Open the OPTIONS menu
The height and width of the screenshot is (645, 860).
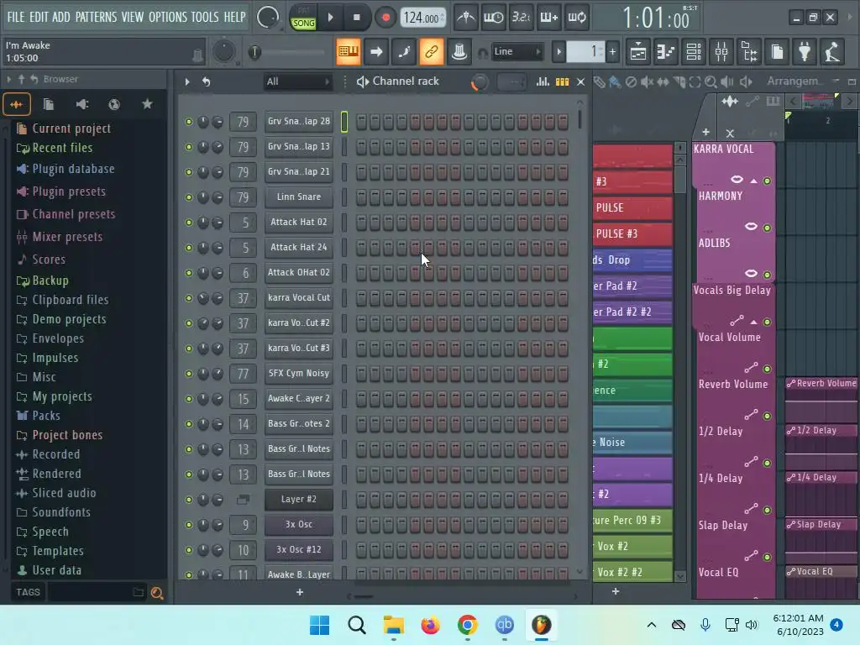(168, 17)
